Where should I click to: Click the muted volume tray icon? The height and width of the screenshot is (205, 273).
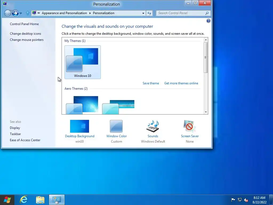(x=246, y=200)
